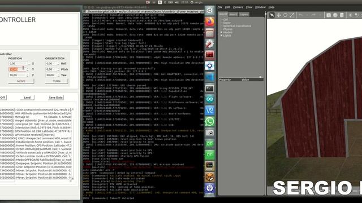Adjust the Y position spinner arrows
Viewport: 362px width, 203px height.
tap(28, 69)
